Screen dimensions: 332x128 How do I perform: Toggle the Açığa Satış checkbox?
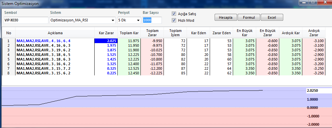tap(174, 14)
